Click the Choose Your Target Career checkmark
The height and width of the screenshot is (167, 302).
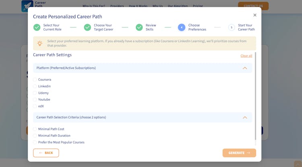coord(87,27)
